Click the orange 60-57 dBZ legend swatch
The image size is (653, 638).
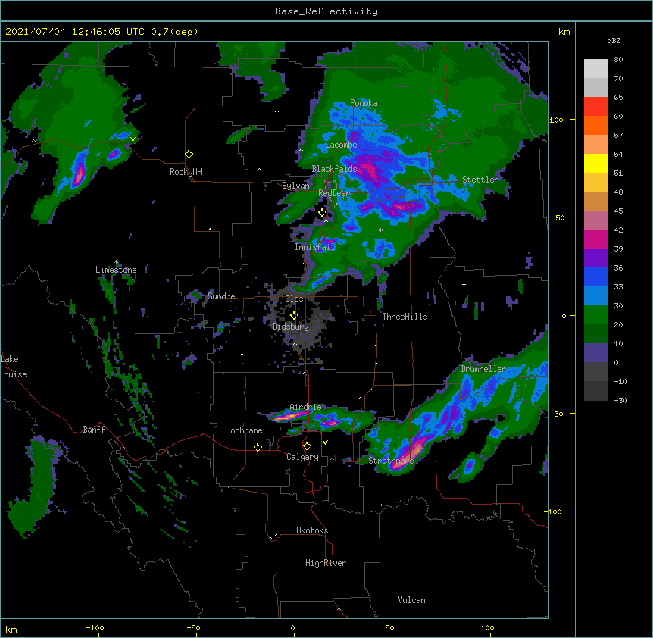(595, 125)
